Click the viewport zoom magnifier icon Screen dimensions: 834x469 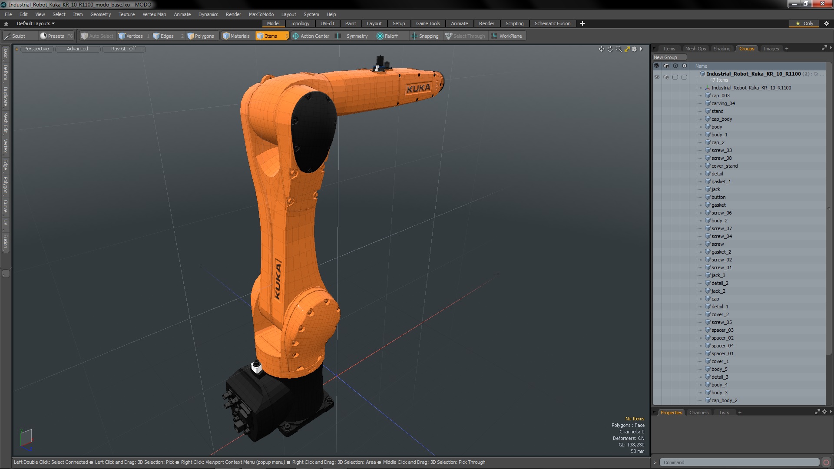[x=619, y=49]
